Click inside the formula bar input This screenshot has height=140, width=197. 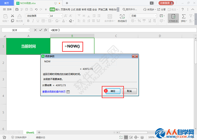(x=123, y=30)
